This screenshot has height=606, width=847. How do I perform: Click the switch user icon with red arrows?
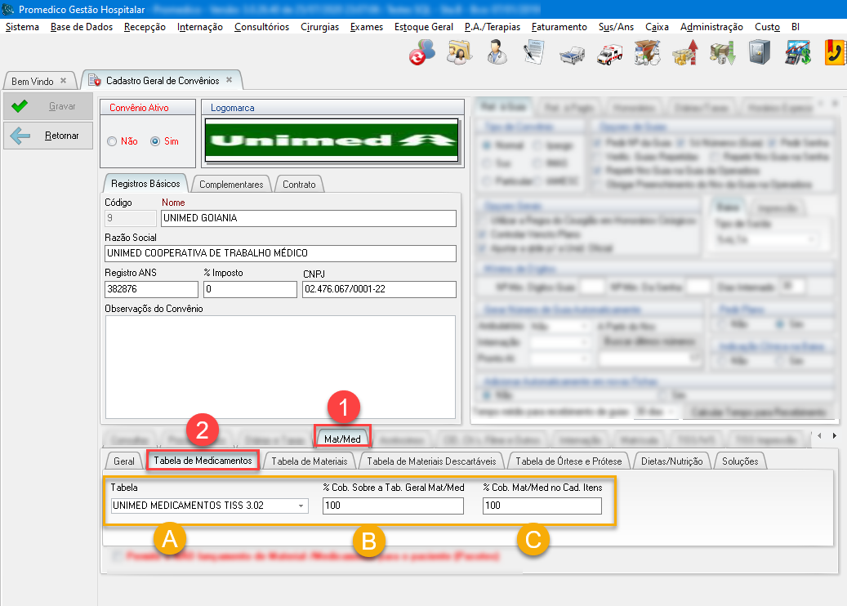[x=421, y=53]
